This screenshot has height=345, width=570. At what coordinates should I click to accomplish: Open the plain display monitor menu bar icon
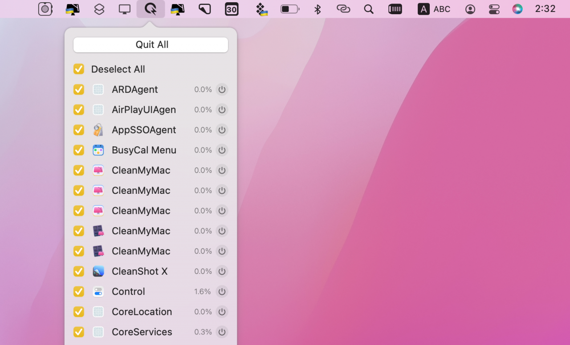tap(125, 9)
